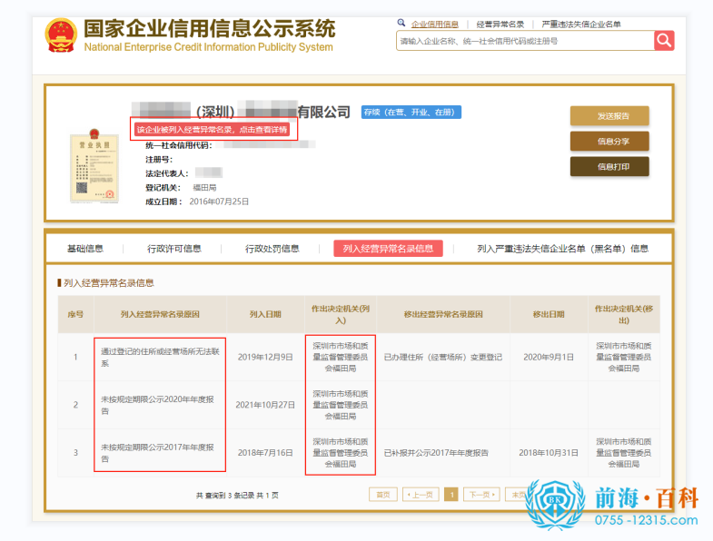713x541 pixels.
Task: Click the 列入经营异常名录原因 column header
Action: [x=160, y=314]
